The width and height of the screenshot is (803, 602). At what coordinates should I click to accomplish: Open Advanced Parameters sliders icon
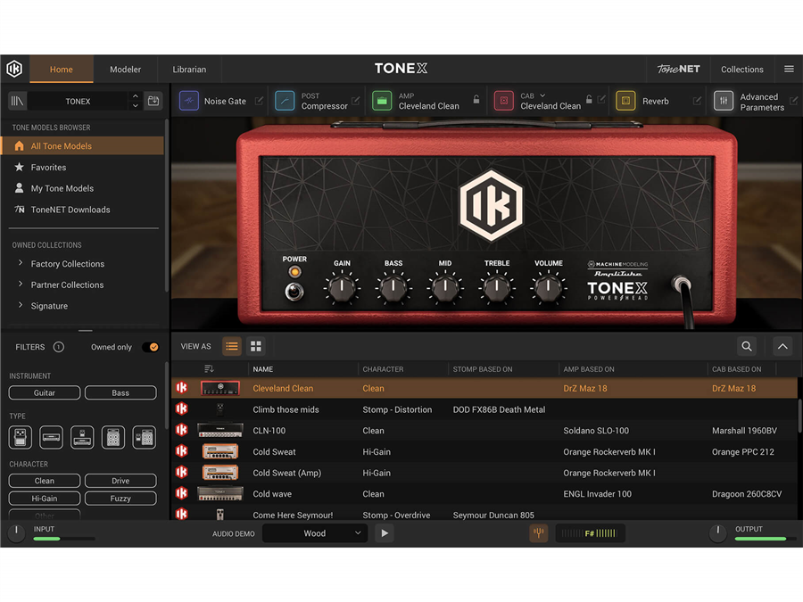724,101
